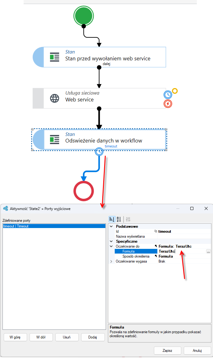The width and height of the screenshot is (213, 359).
Task: Click the 'Oczekiwanie wygasa' property label
Action: click(x=131, y=261)
